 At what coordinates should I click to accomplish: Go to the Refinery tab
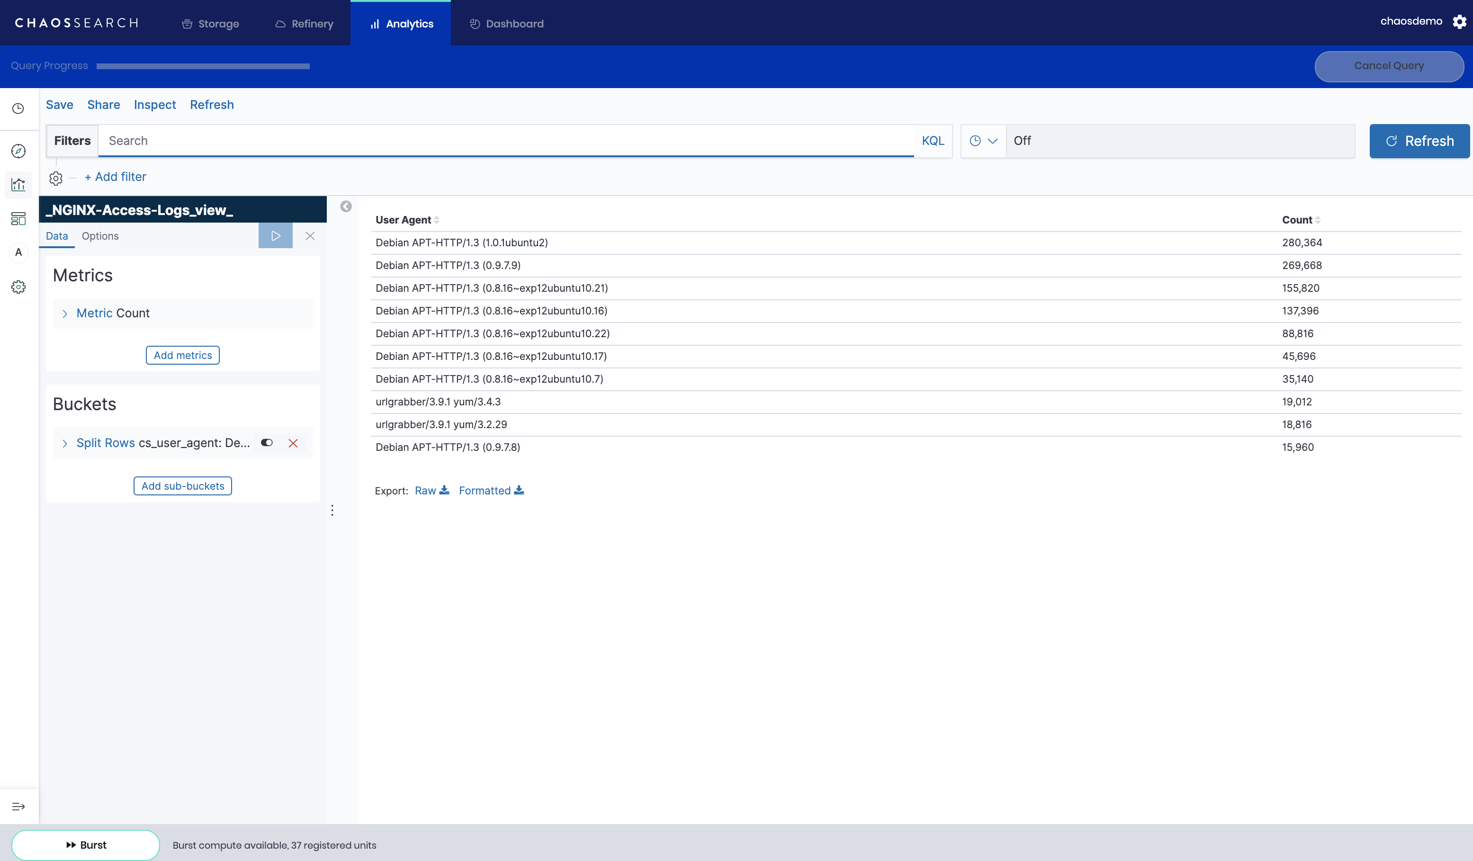304,24
